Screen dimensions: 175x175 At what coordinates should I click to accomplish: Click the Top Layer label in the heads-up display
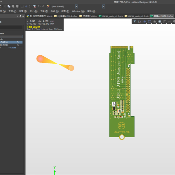[33, 27]
